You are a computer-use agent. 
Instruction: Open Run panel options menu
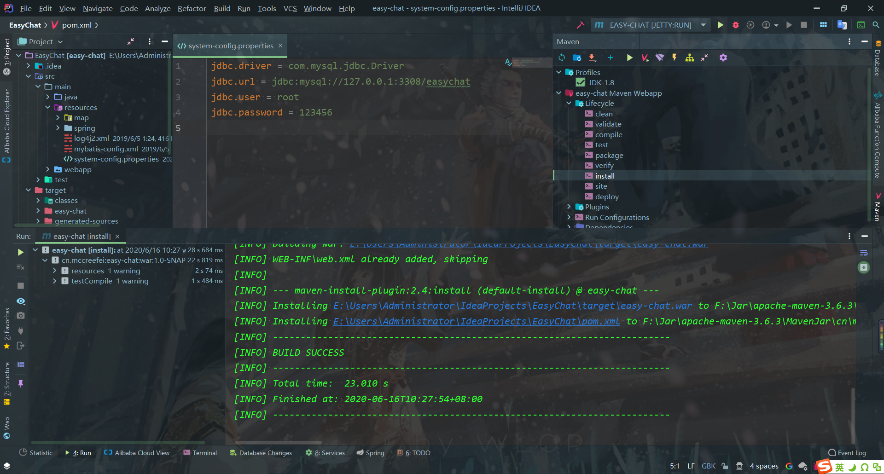coord(849,236)
